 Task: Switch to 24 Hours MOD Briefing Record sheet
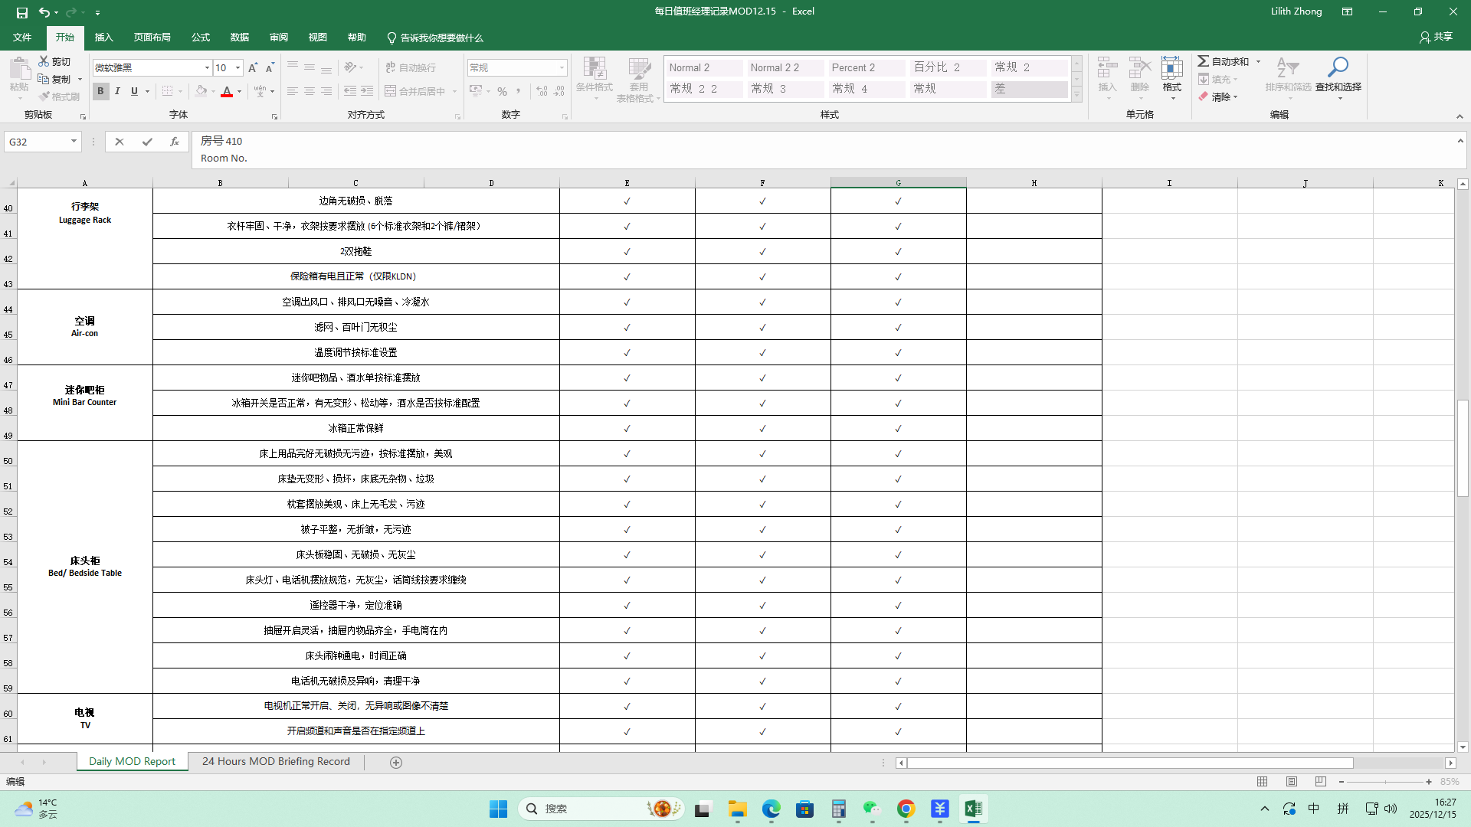coord(276,762)
